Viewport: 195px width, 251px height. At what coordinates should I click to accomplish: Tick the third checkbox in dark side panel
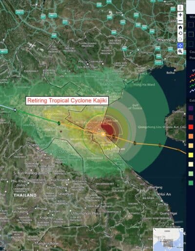191,44
